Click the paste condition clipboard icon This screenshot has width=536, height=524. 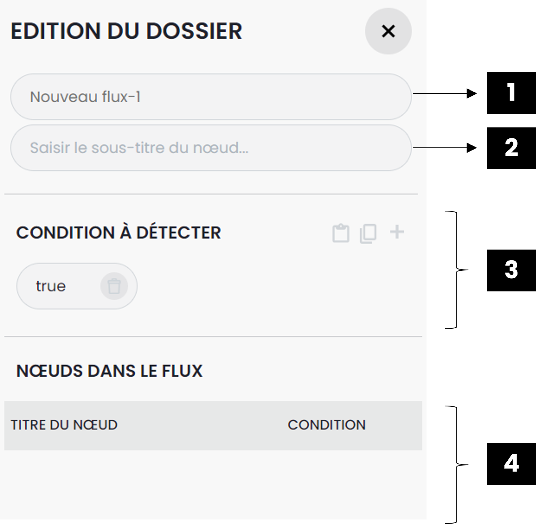coord(340,233)
